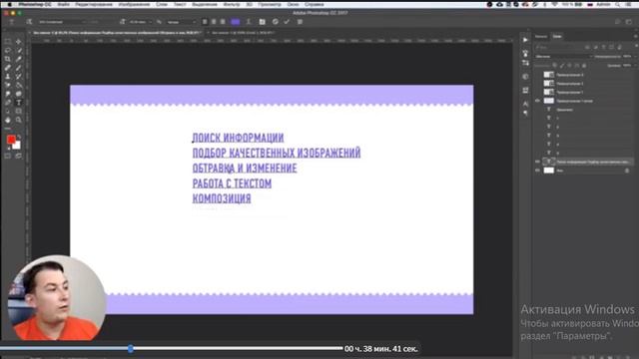Open the collapsed Paragraph panel icon
The image size is (639, 359).
[x=525, y=113]
